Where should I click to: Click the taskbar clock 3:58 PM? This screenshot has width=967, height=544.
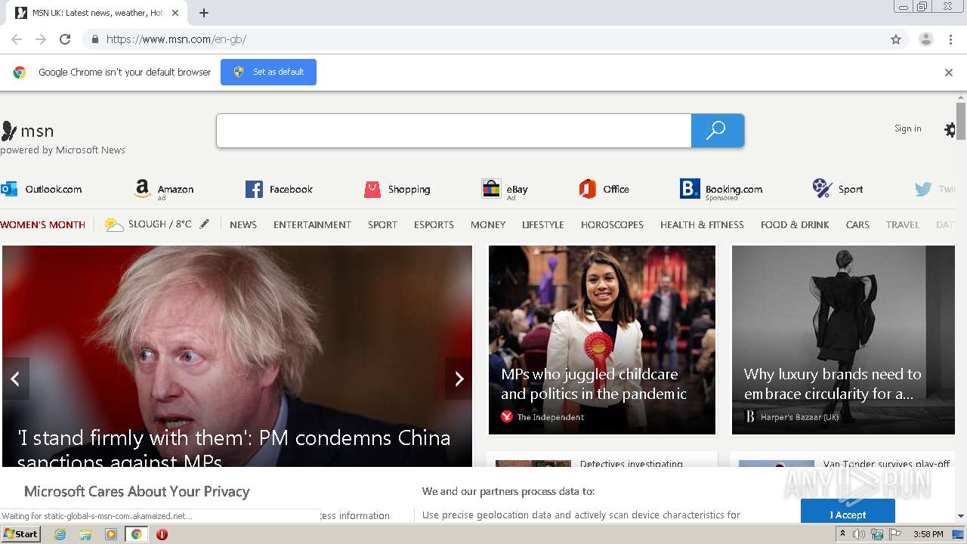tap(928, 534)
